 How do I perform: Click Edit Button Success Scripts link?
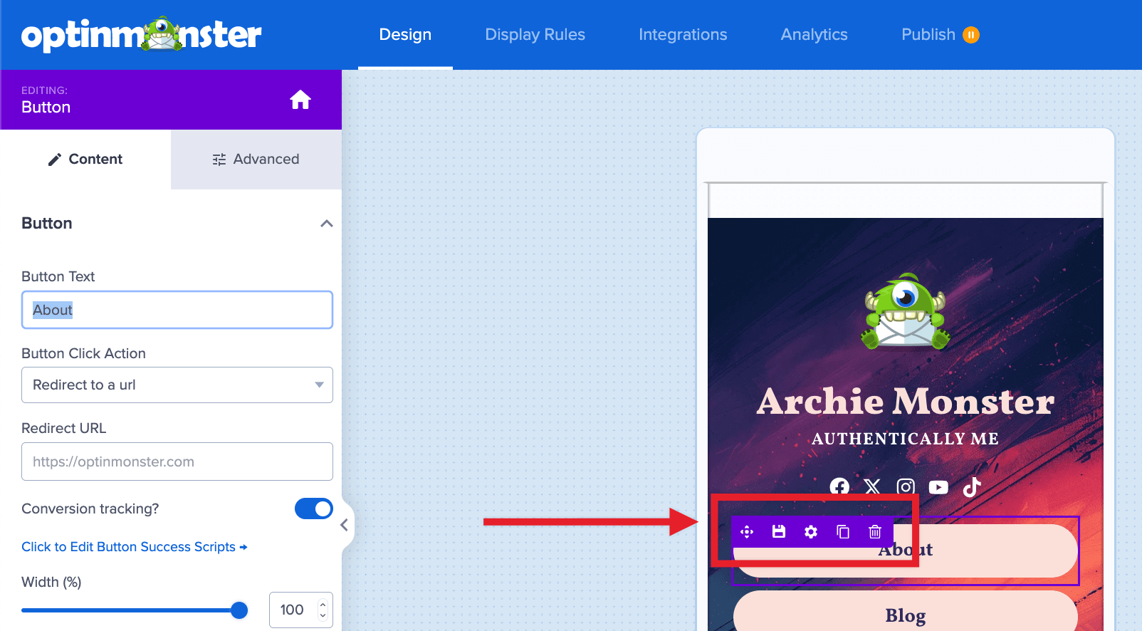pyautogui.click(x=135, y=547)
